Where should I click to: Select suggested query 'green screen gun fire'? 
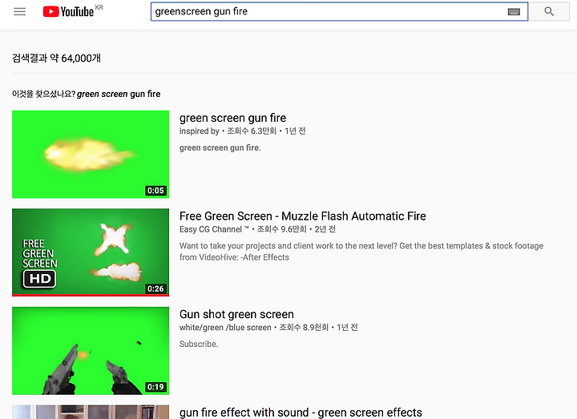coord(119,94)
